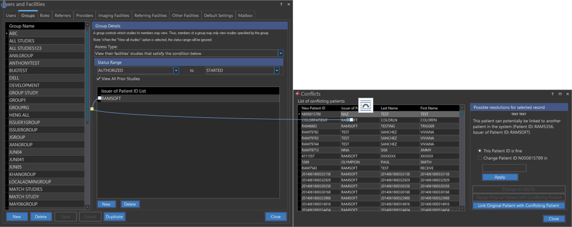Image resolution: width=572 pixels, height=227 pixels.
Task: Click the screen snip overlay icon
Action: click(365, 105)
